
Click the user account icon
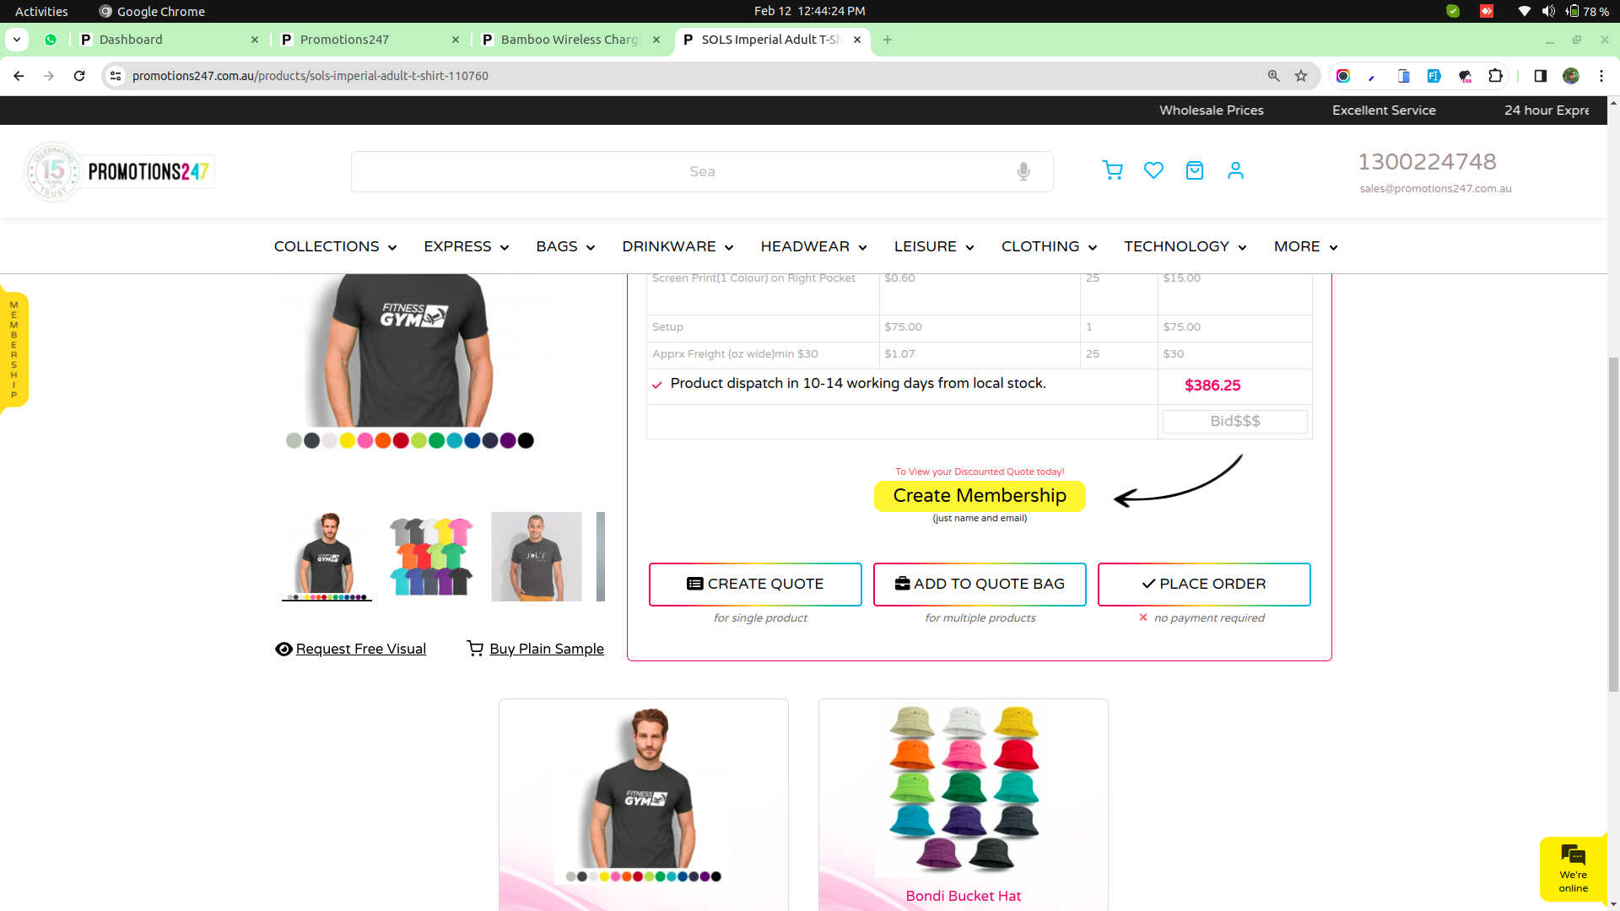click(x=1235, y=170)
